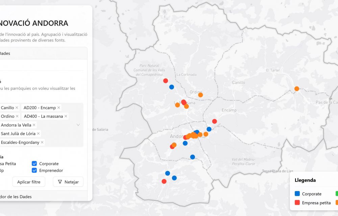Uncheck the Emprenedor checkbox

[34, 170]
